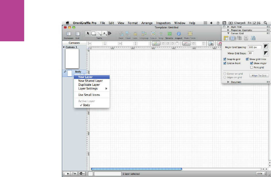Click the volume speaker menu bar icon
271x177 pixels.
[211, 23]
